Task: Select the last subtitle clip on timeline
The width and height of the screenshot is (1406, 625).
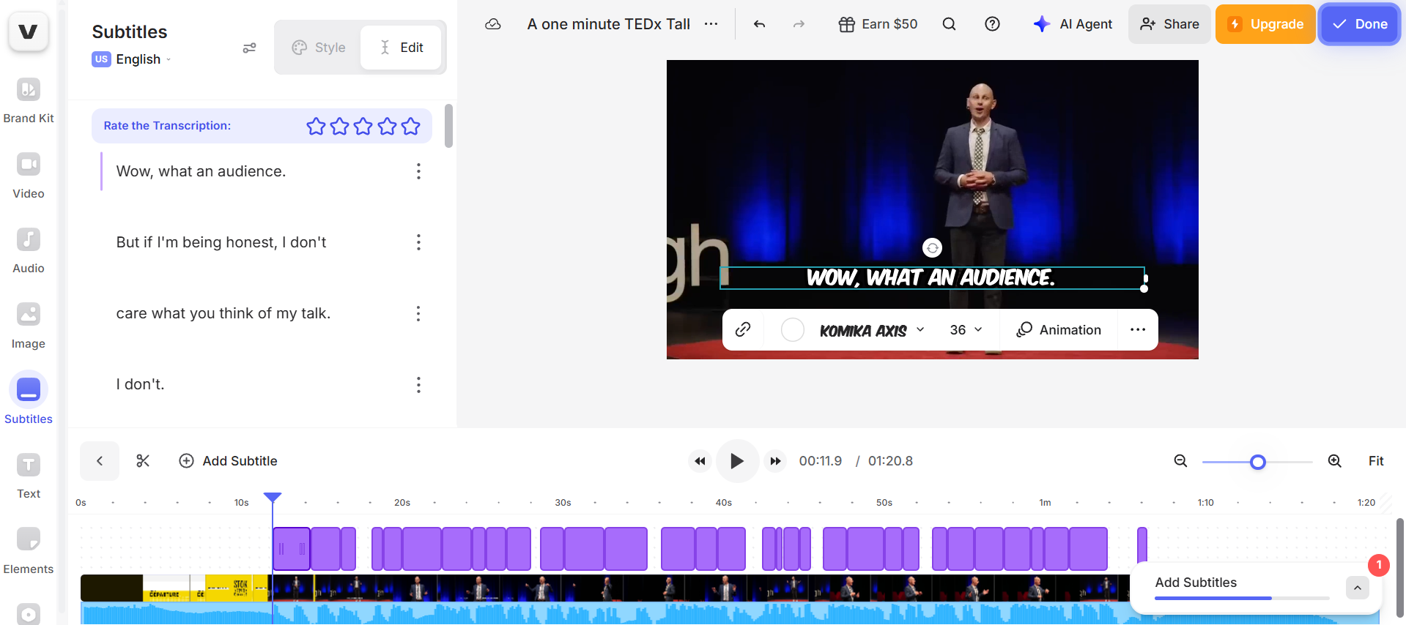Action: point(1142,545)
